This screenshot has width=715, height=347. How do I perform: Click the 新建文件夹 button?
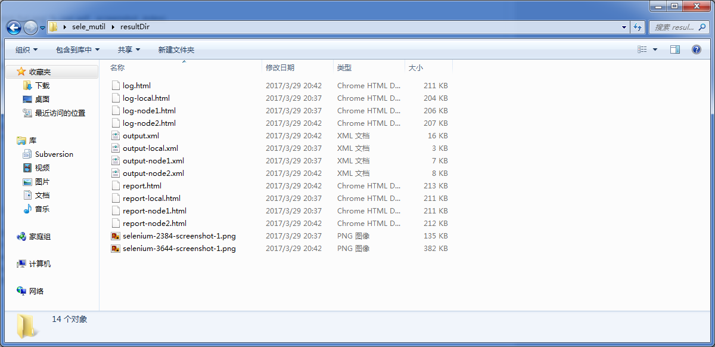[x=176, y=50]
